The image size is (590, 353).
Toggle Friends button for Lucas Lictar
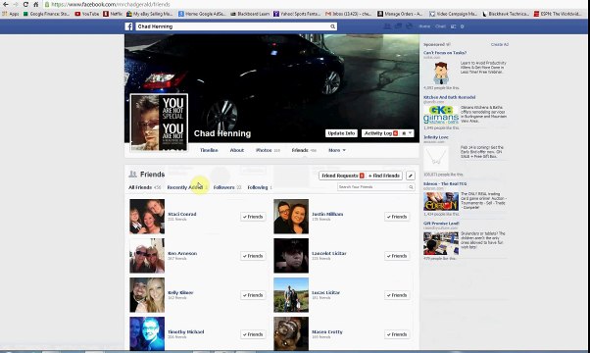397,295
